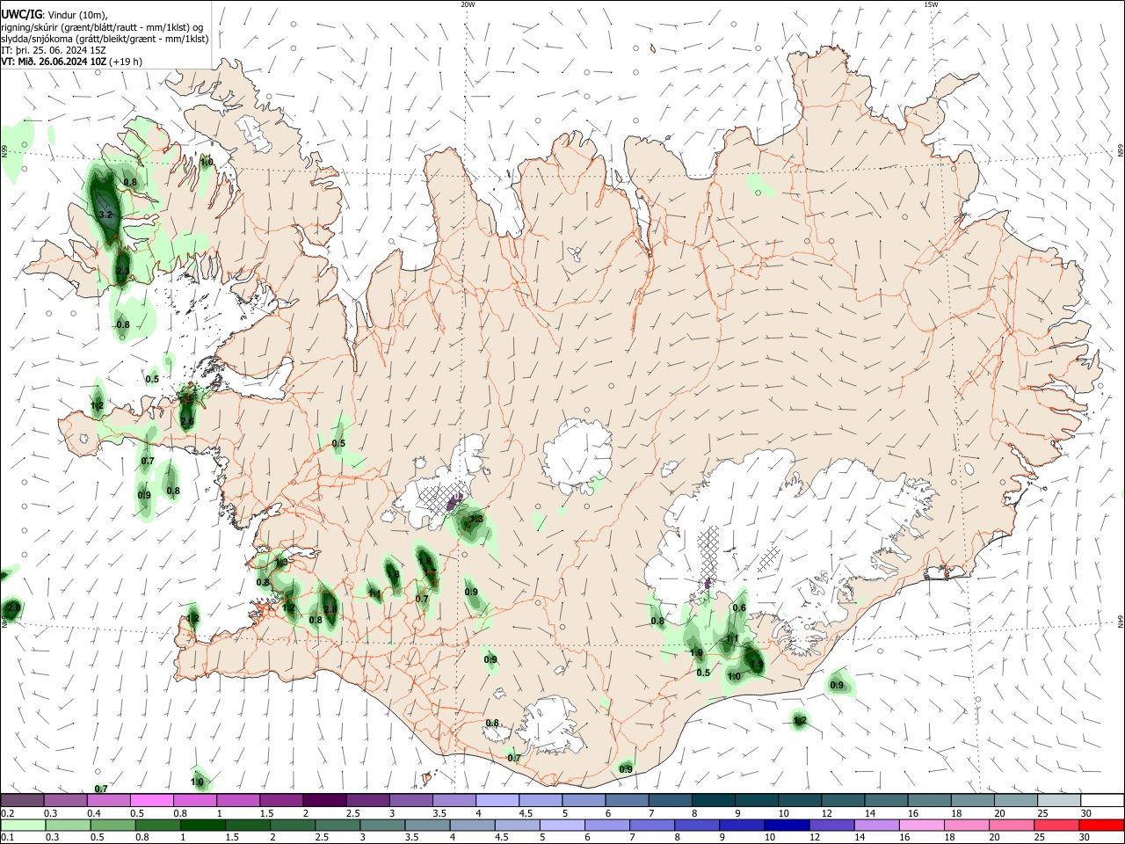
Task: Click the pale lavender swatch labeled 4, upper legend
Action: pos(496,800)
